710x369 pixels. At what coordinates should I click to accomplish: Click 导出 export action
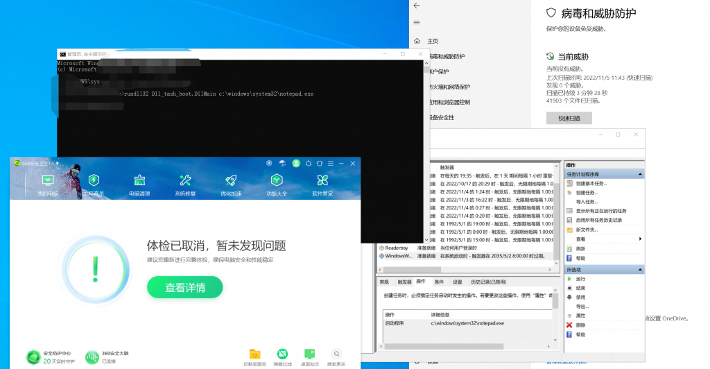pos(582,307)
